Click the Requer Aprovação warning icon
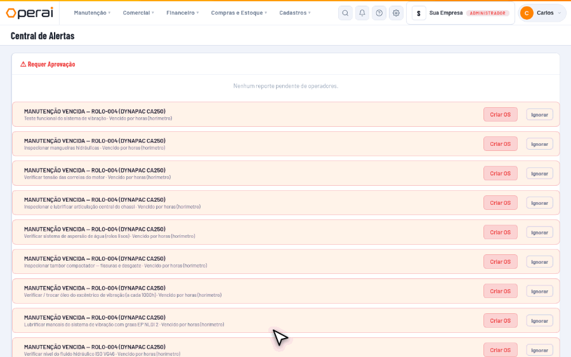Image resolution: width=571 pixels, height=357 pixels. [x=23, y=64]
